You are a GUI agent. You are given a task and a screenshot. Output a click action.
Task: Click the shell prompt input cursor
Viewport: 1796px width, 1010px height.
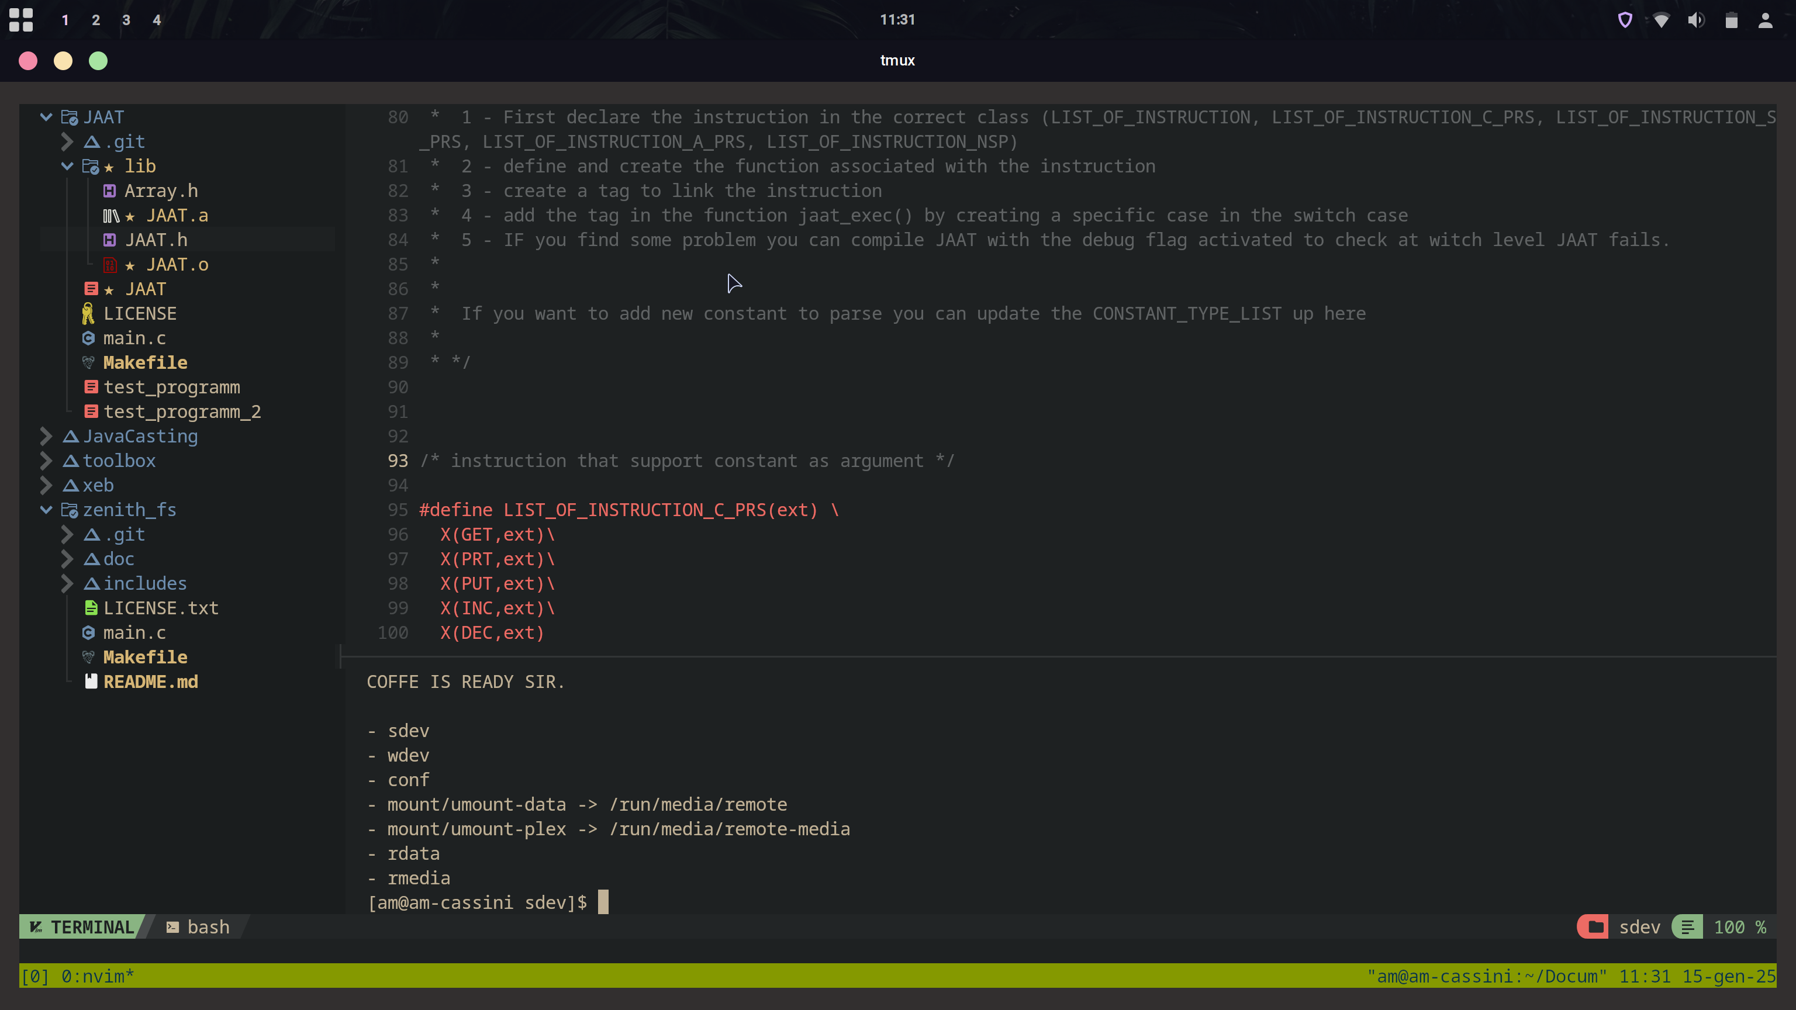(603, 902)
